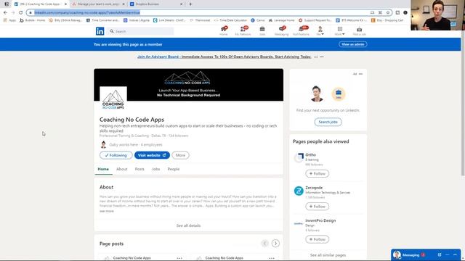Expand the Messaging panel chevron
The image size is (465, 261).
[x=456, y=254]
